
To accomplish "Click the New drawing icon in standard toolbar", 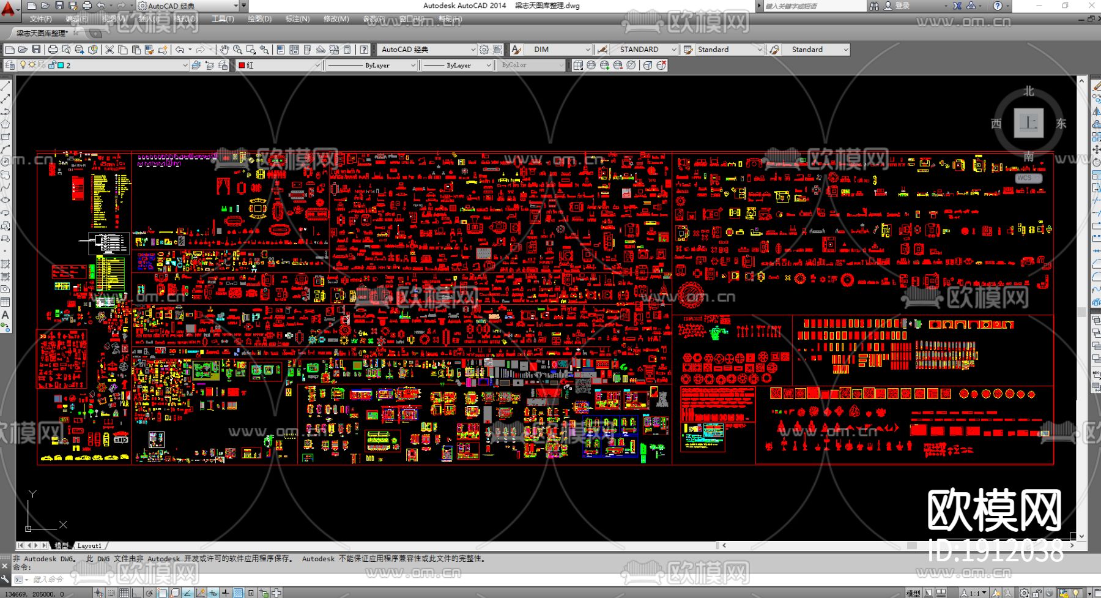I will (9, 50).
